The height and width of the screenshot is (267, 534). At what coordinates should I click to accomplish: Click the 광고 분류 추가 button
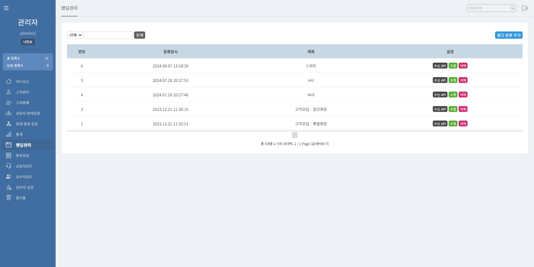[508, 35]
